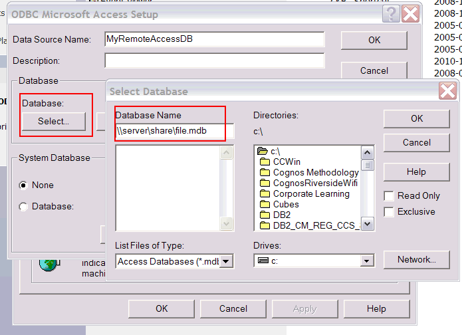Click the Data Source Name input field

(x=215, y=39)
